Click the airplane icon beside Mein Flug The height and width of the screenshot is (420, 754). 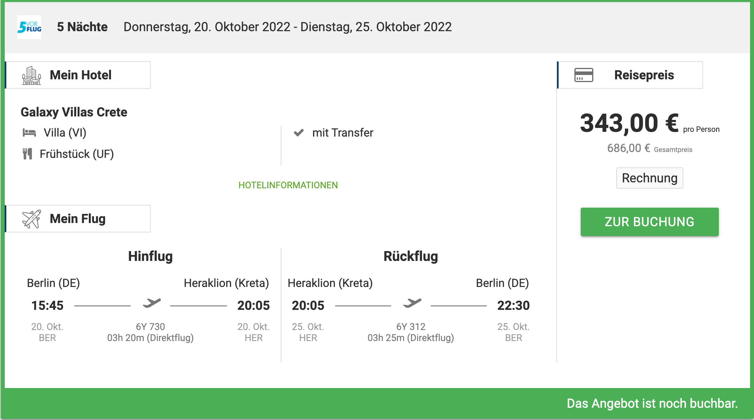32,219
